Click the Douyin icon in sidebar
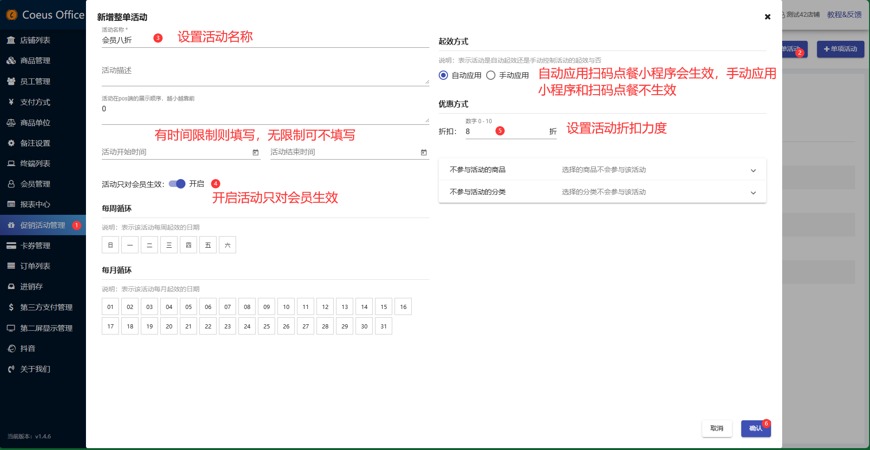Viewport: 870px width, 450px height. tap(11, 348)
